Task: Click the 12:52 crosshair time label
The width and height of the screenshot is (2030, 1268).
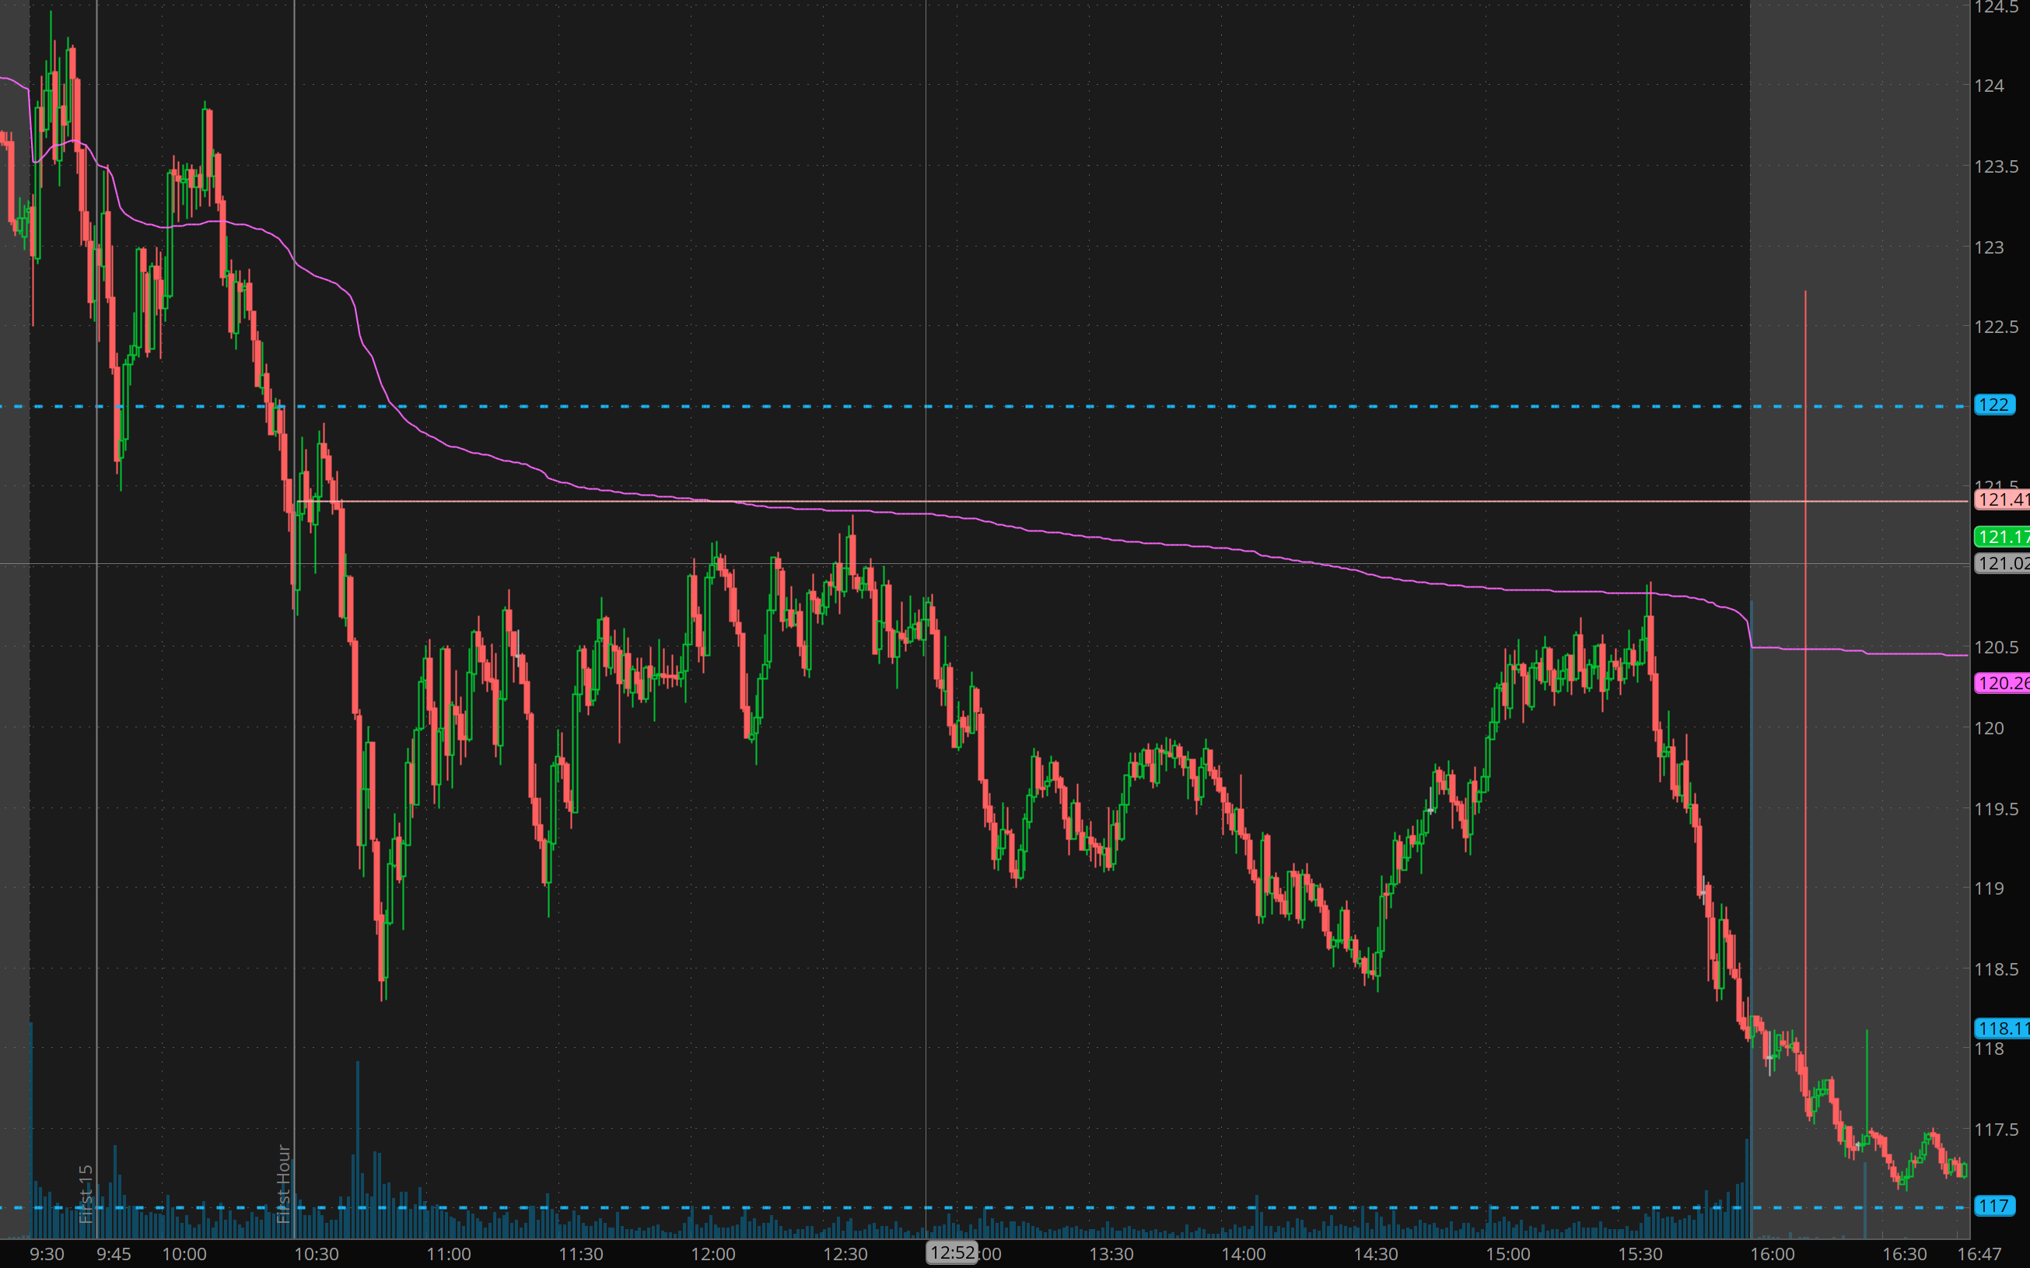Action: [952, 1253]
